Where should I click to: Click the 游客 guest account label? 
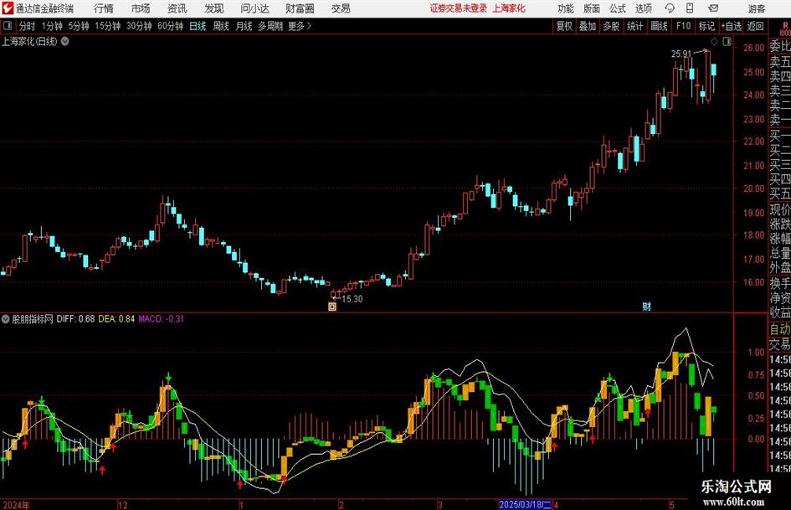pyautogui.click(x=756, y=8)
